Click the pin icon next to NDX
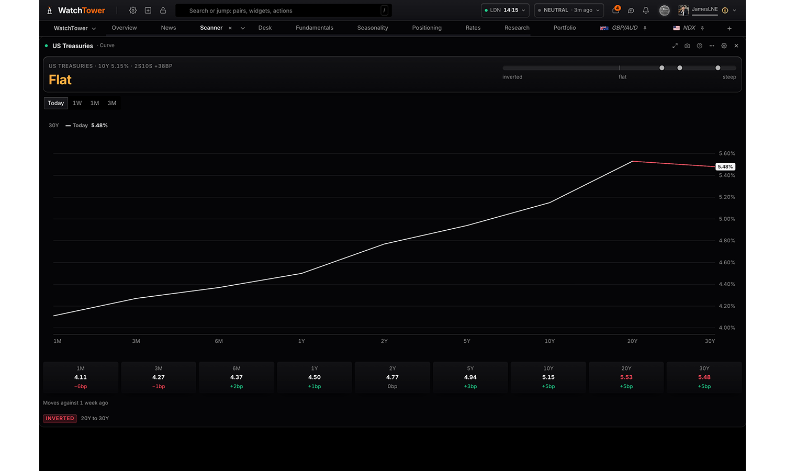 pyautogui.click(x=702, y=28)
